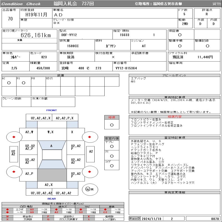Click the color code K23
This screenshot has width=222, height=222.
tap(44, 57)
